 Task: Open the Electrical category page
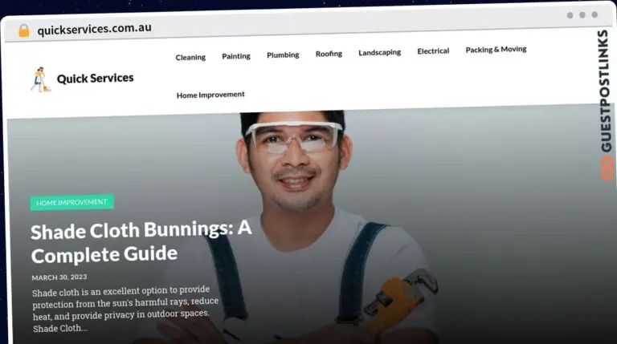433,51
